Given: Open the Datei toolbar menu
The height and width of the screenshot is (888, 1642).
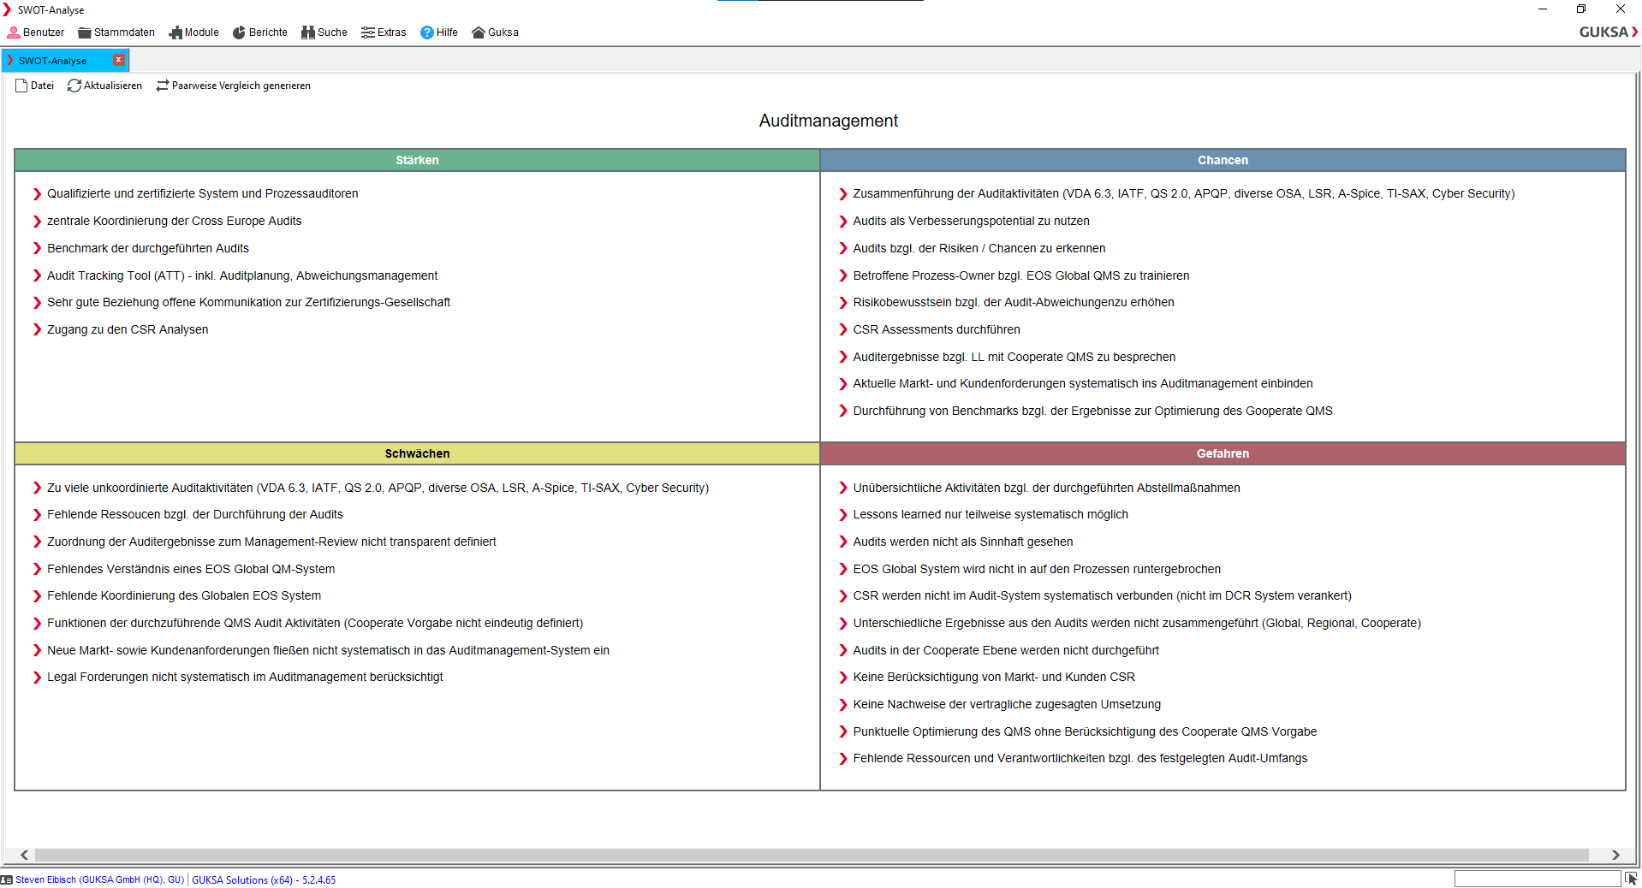Looking at the screenshot, I should (x=35, y=86).
